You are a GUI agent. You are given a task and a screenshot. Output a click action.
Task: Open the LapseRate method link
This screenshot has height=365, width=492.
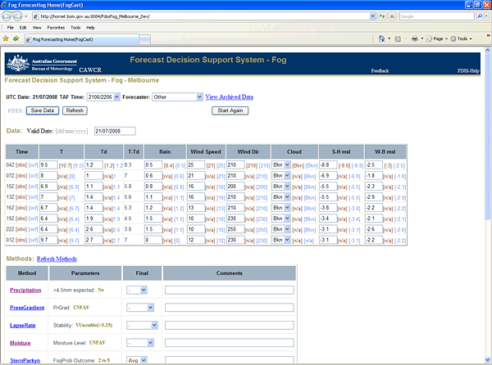tap(23, 326)
